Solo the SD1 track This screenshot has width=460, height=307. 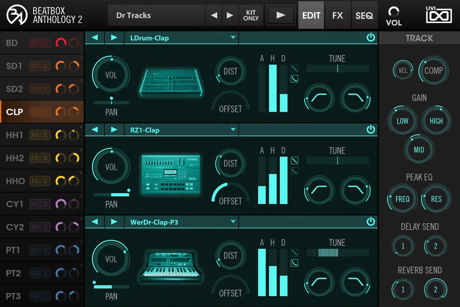[45, 66]
